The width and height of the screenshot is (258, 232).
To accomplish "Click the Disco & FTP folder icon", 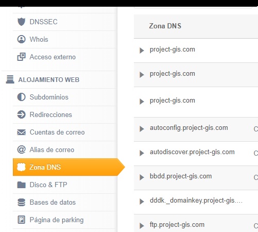I will click(x=21, y=185).
